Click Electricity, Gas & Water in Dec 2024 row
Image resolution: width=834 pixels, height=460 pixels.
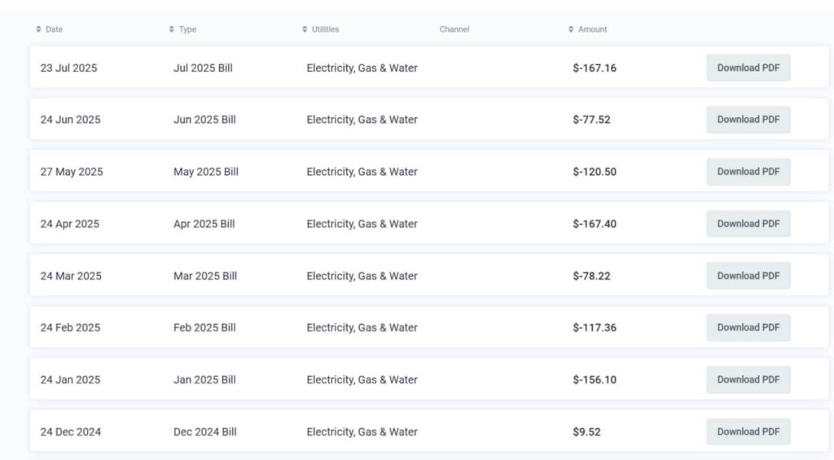click(362, 432)
